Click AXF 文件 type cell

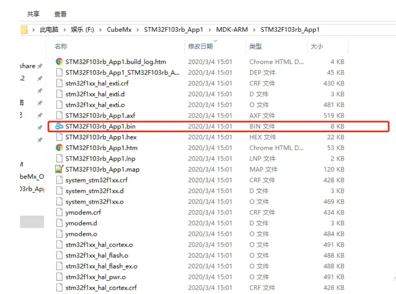pos(262,115)
